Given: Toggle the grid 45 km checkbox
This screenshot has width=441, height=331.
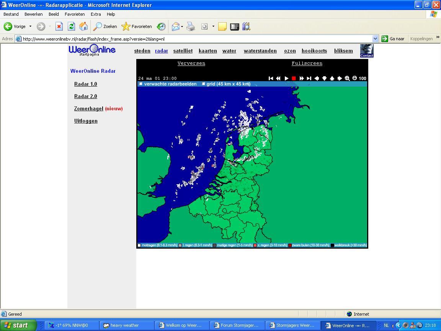Looking at the screenshot, I should click(x=203, y=84).
